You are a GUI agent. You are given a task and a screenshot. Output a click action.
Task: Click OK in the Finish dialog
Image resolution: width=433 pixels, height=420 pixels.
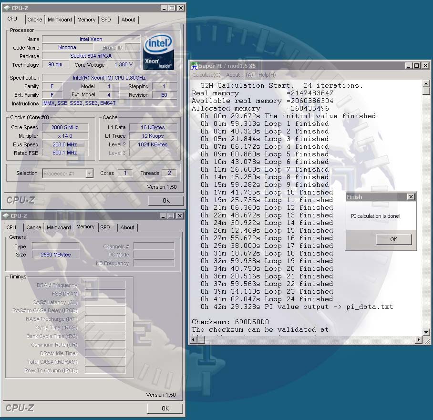[x=393, y=239]
